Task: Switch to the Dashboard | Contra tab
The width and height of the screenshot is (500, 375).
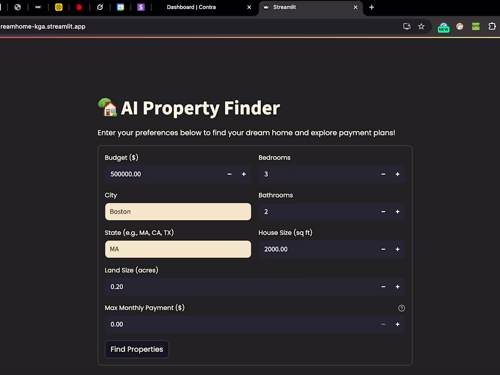Action: [191, 7]
